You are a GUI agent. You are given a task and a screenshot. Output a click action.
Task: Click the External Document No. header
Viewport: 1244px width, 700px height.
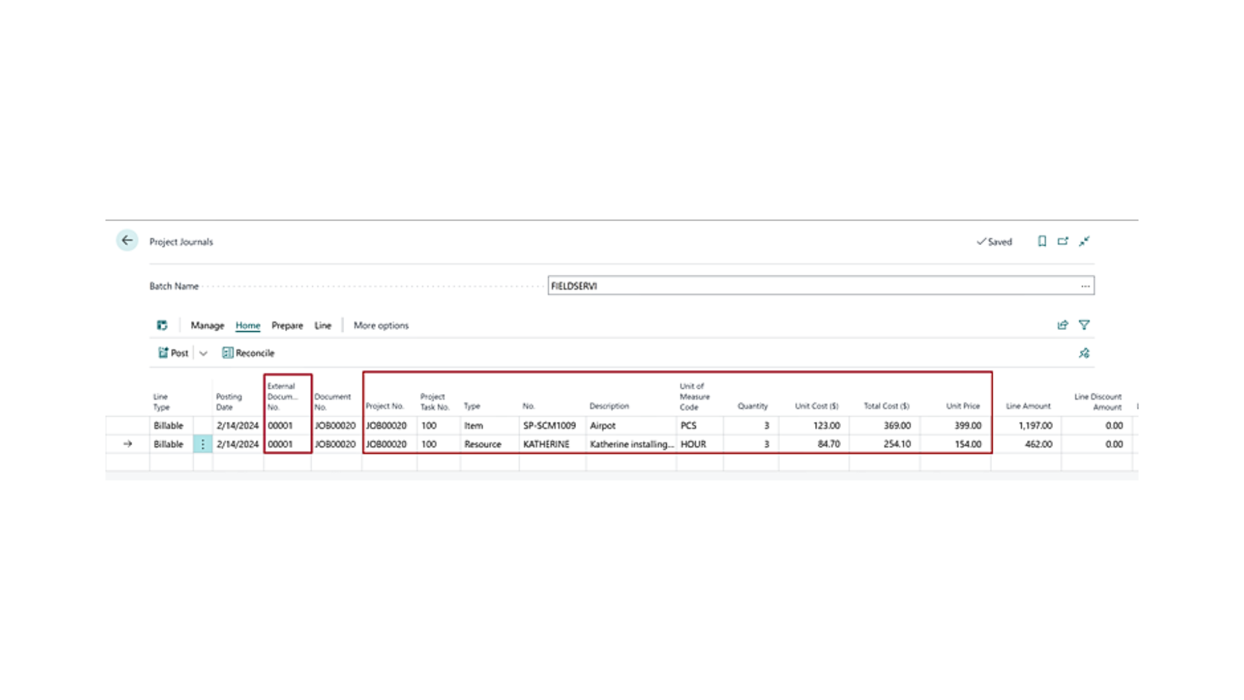point(282,397)
